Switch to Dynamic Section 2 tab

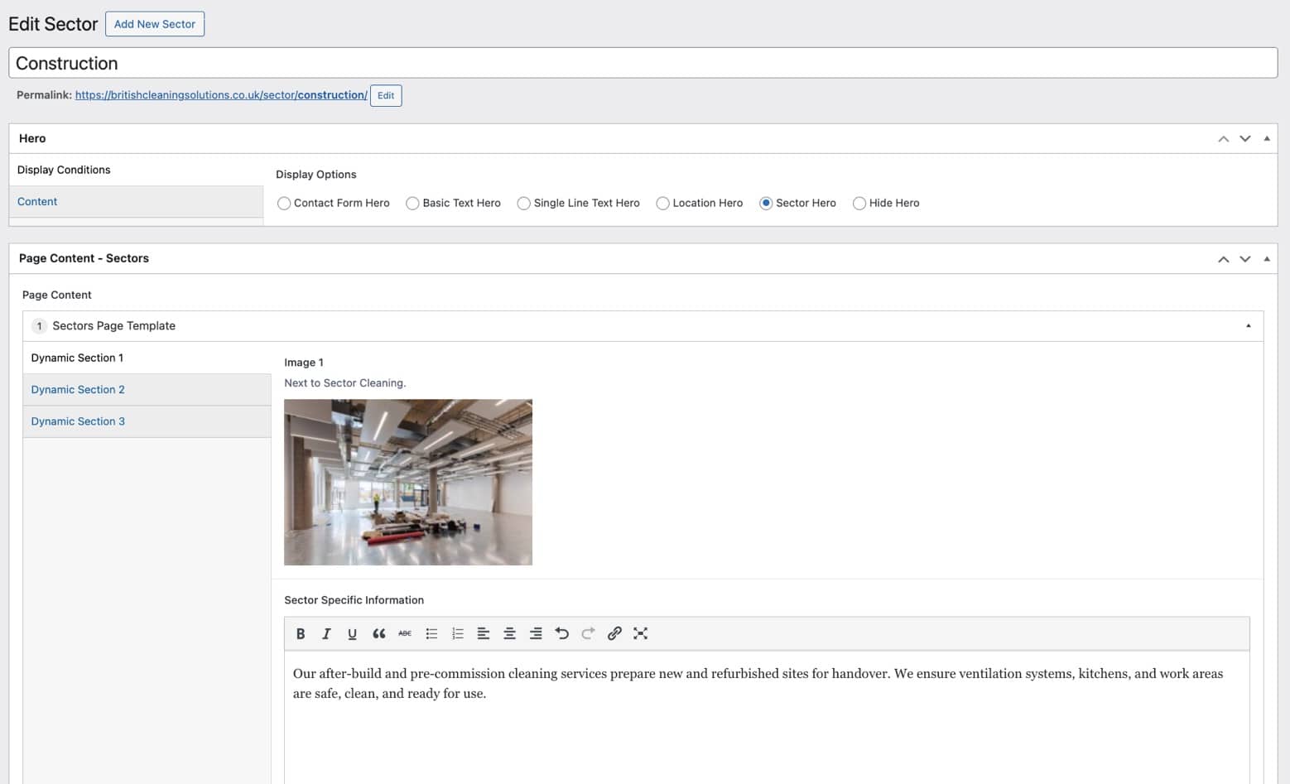tap(147, 389)
